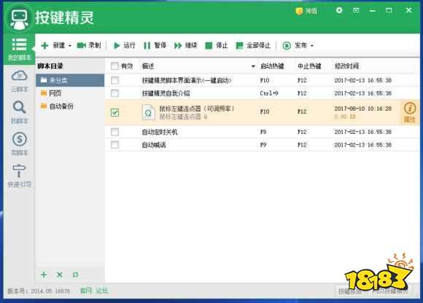Viewport: 423px width, 303px height.
Task: Expand the 新建 dropdown arrow
Action: coord(70,45)
